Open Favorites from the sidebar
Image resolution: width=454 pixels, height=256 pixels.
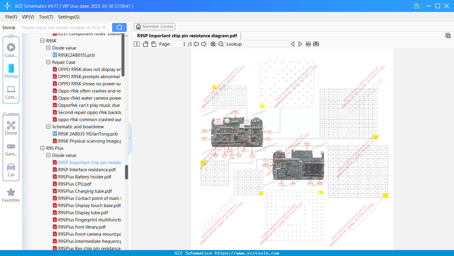(11, 195)
